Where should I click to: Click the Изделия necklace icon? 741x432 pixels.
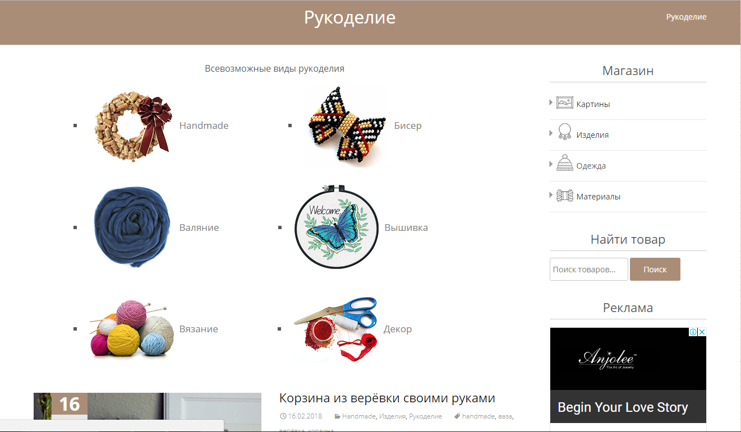pos(564,132)
